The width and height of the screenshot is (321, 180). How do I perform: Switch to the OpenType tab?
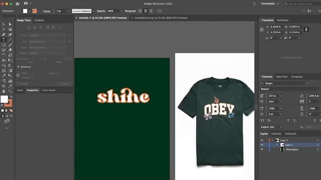coord(282,76)
